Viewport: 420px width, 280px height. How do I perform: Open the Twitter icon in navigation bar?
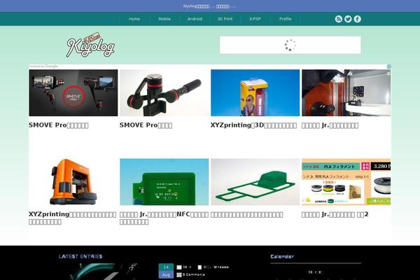[348, 19]
